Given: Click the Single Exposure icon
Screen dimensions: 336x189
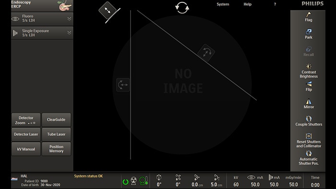Looking at the screenshot, I should coord(15,33).
